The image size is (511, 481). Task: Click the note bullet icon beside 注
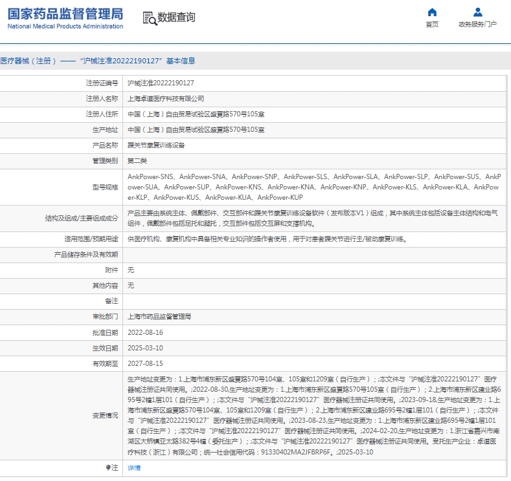(108, 467)
